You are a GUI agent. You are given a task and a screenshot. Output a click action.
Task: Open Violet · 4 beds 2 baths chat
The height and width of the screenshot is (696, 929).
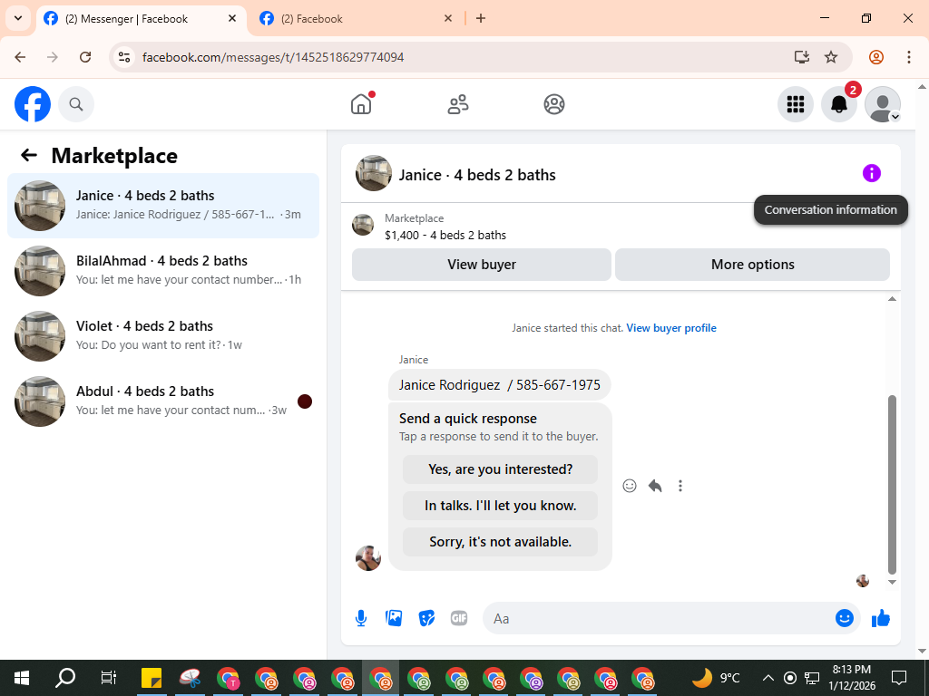coord(163,335)
